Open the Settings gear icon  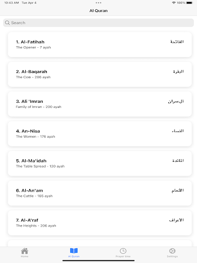click(172, 251)
